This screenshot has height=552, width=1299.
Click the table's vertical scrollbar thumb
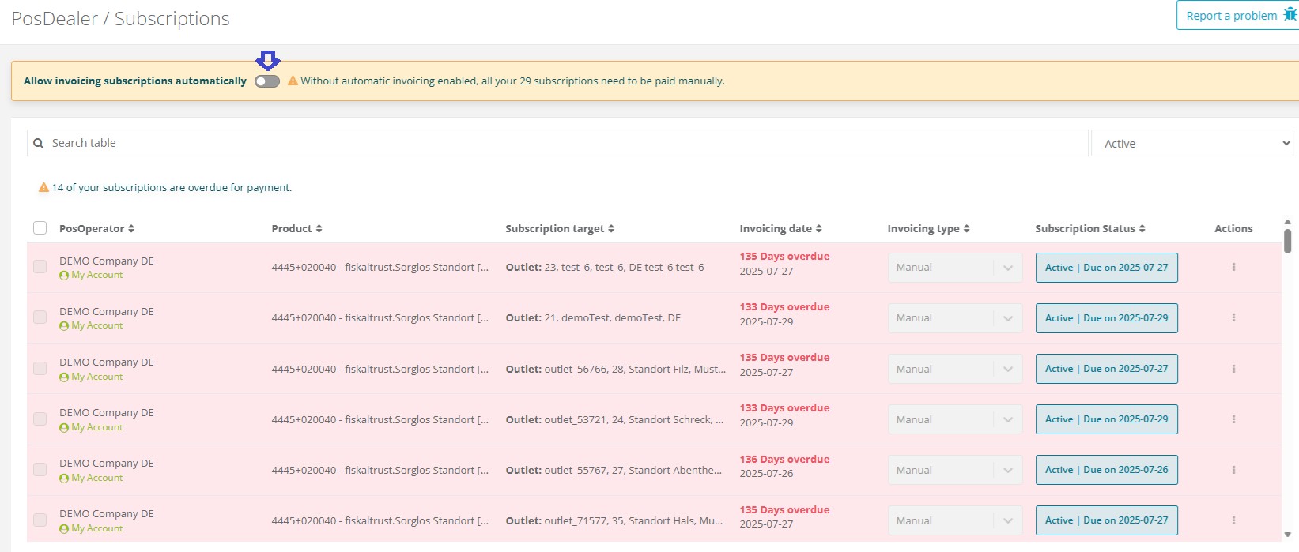coord(1287,241)
